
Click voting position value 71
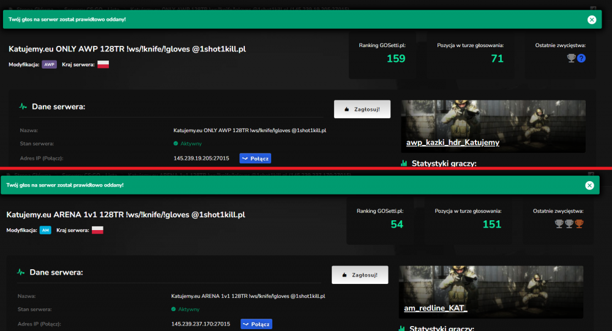497,59
